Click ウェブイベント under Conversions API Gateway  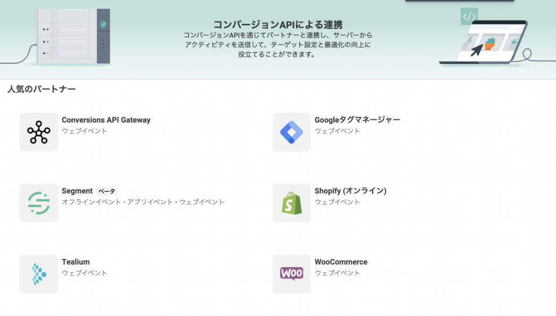85,131
